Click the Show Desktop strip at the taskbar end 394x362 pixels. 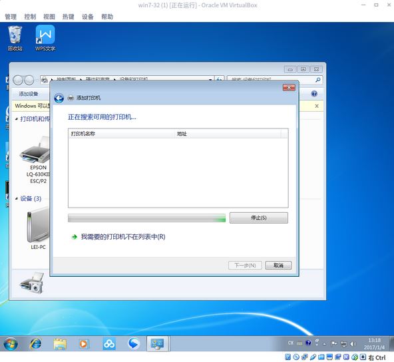391,343
